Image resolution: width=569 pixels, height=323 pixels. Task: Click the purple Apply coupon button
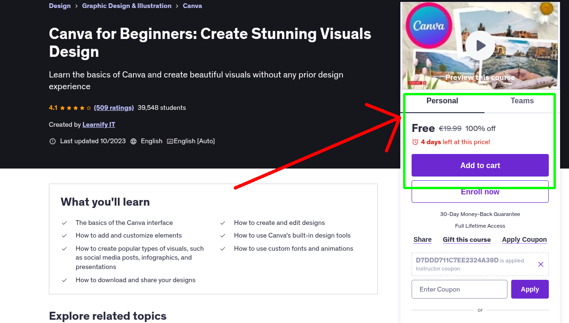click(530, 289)
